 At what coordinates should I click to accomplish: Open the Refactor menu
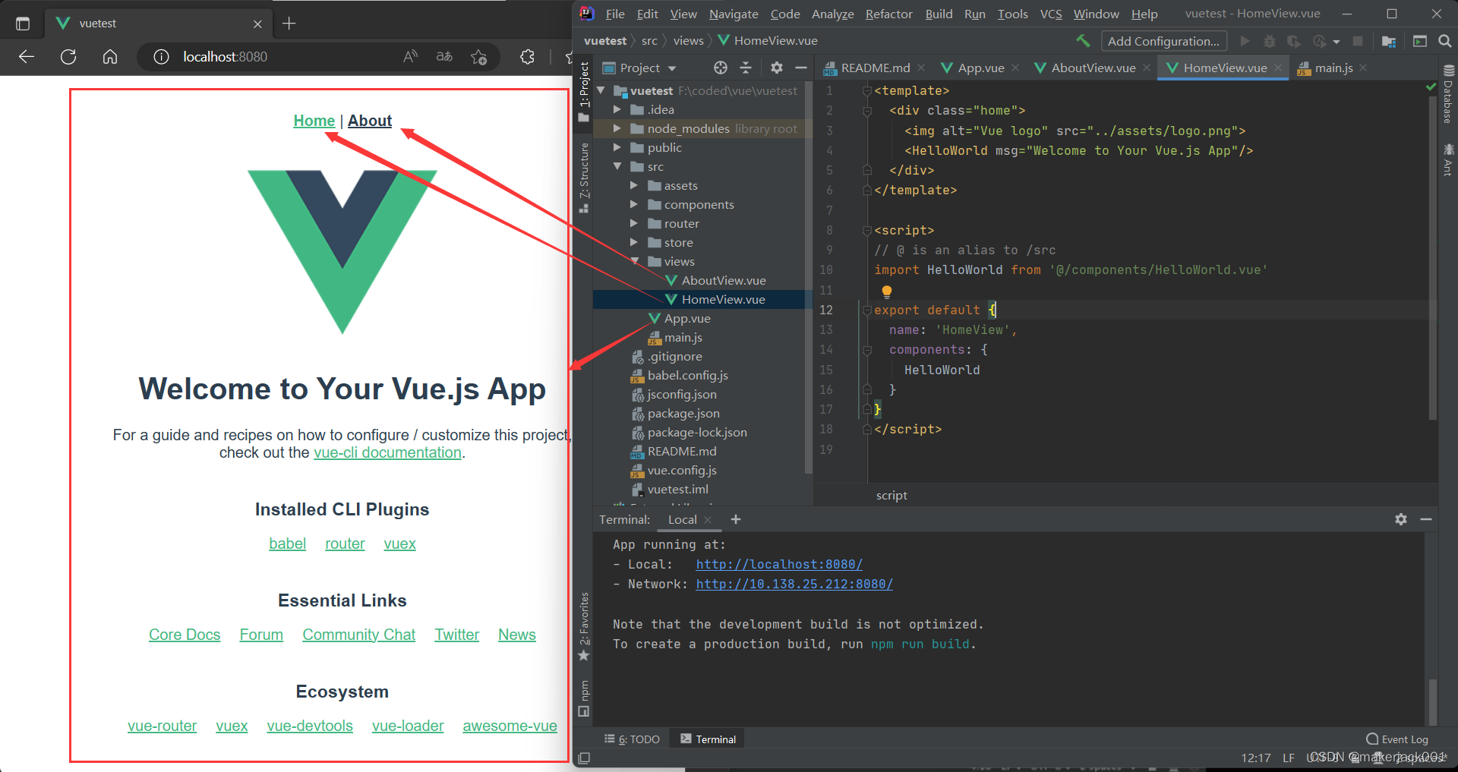tap(888, 14)
